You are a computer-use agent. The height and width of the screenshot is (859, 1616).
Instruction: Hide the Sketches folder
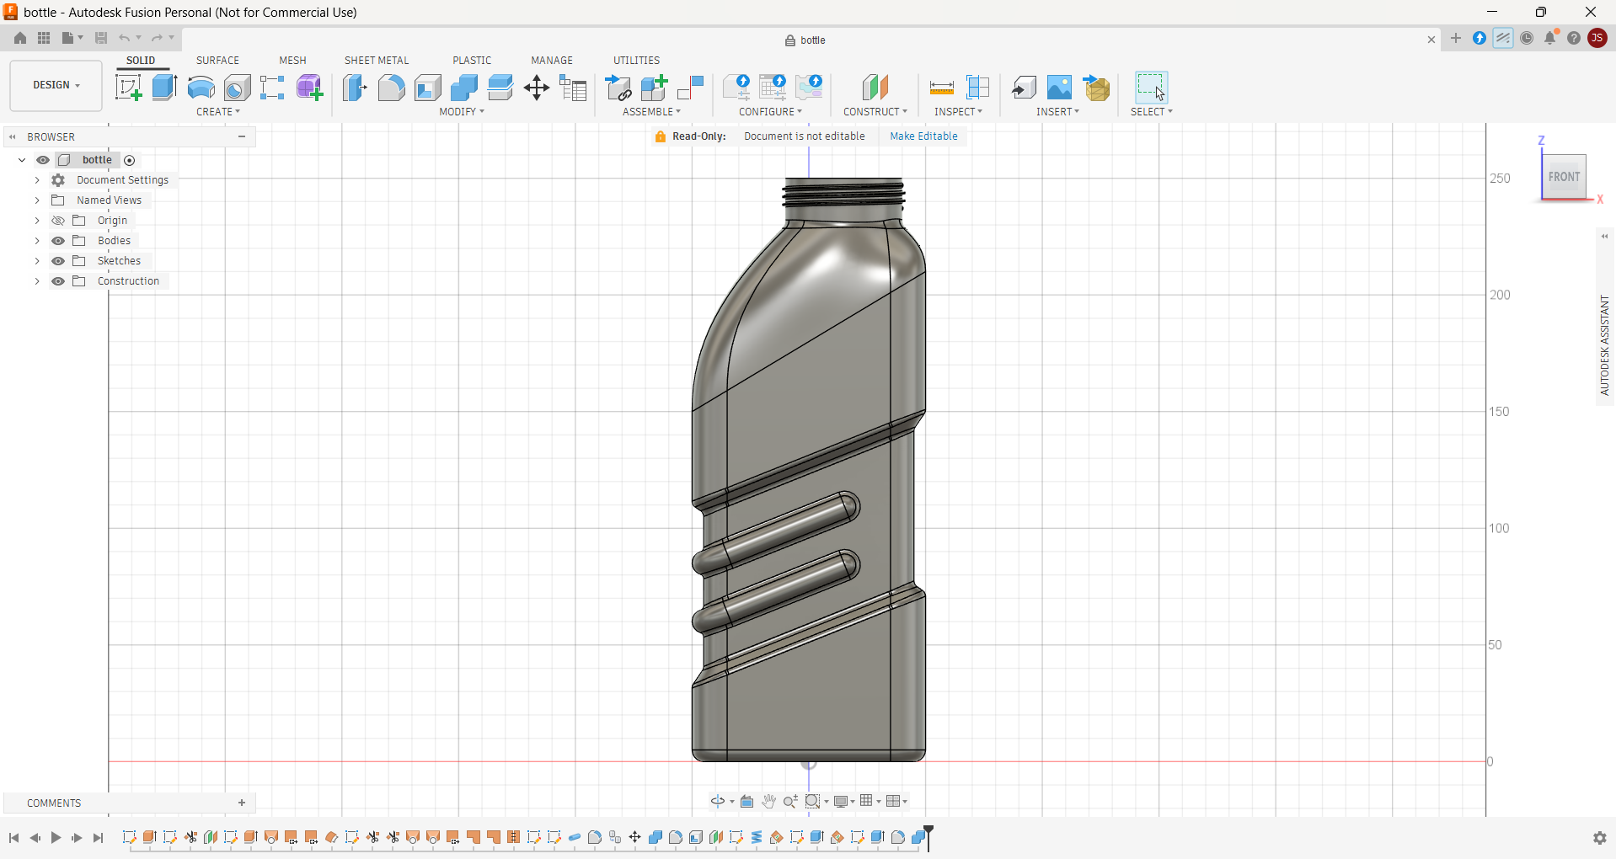58,261
